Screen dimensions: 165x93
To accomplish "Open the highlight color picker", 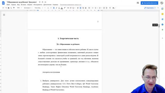I will click(x=65, y=8).
